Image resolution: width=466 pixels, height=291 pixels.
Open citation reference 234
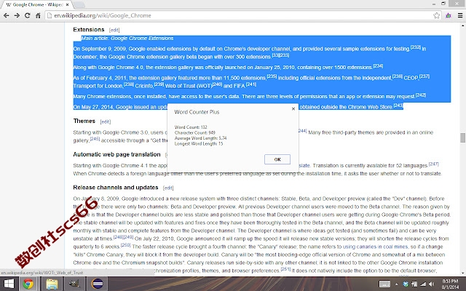click(x=378, y=66)
